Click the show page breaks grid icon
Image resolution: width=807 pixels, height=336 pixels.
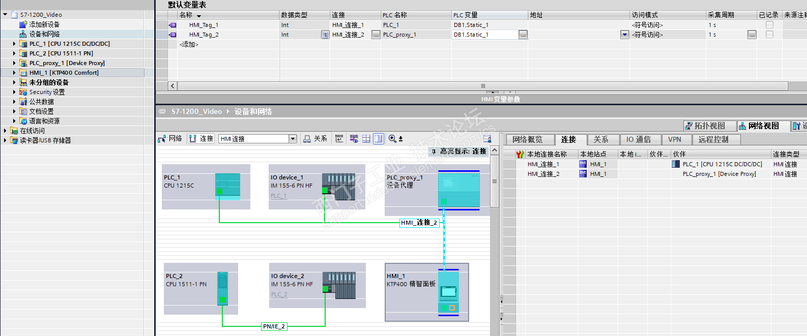(366, 139)
